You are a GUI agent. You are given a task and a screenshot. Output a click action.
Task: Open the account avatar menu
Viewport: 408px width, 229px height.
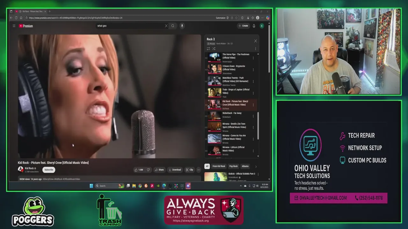tap(262, 26)
